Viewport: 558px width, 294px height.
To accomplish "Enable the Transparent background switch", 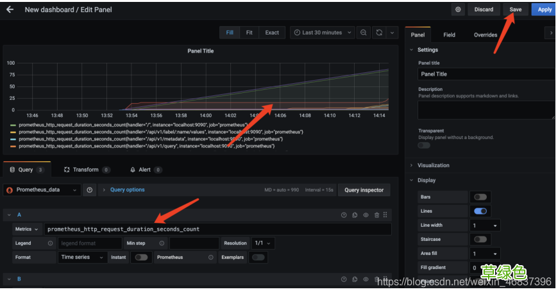I will tap(424, 145).
